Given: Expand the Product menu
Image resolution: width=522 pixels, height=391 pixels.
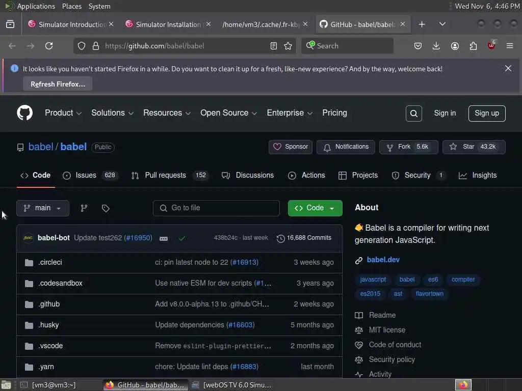Looking at the screenshot, I should pos(63,113).
